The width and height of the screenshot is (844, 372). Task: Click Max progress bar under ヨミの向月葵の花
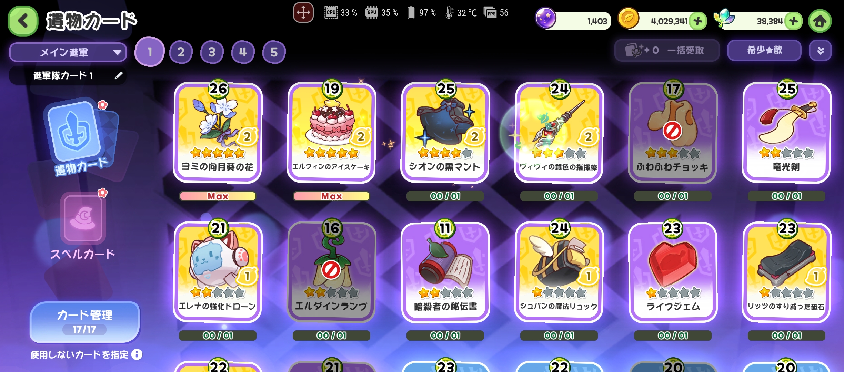click(218, 196)
